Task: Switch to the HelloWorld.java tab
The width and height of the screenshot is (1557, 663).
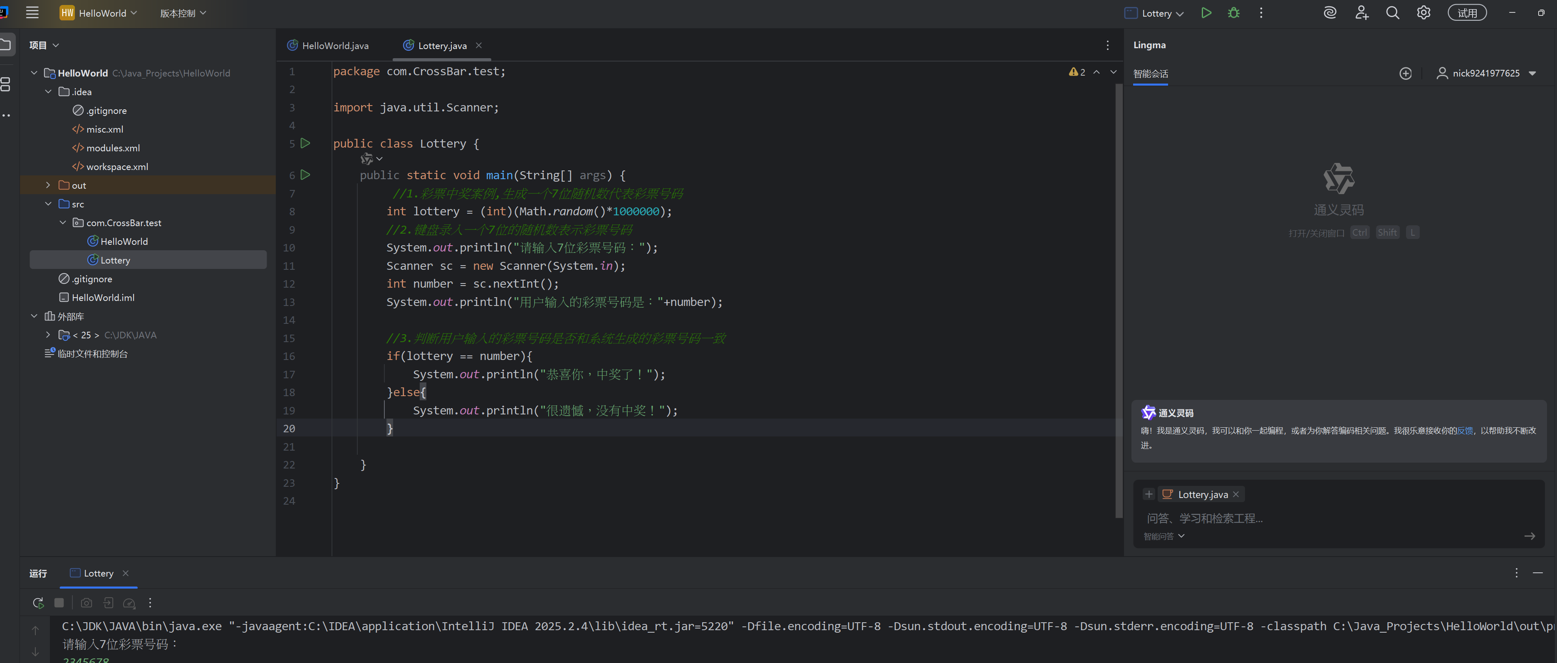Action: tap(334, 46)
